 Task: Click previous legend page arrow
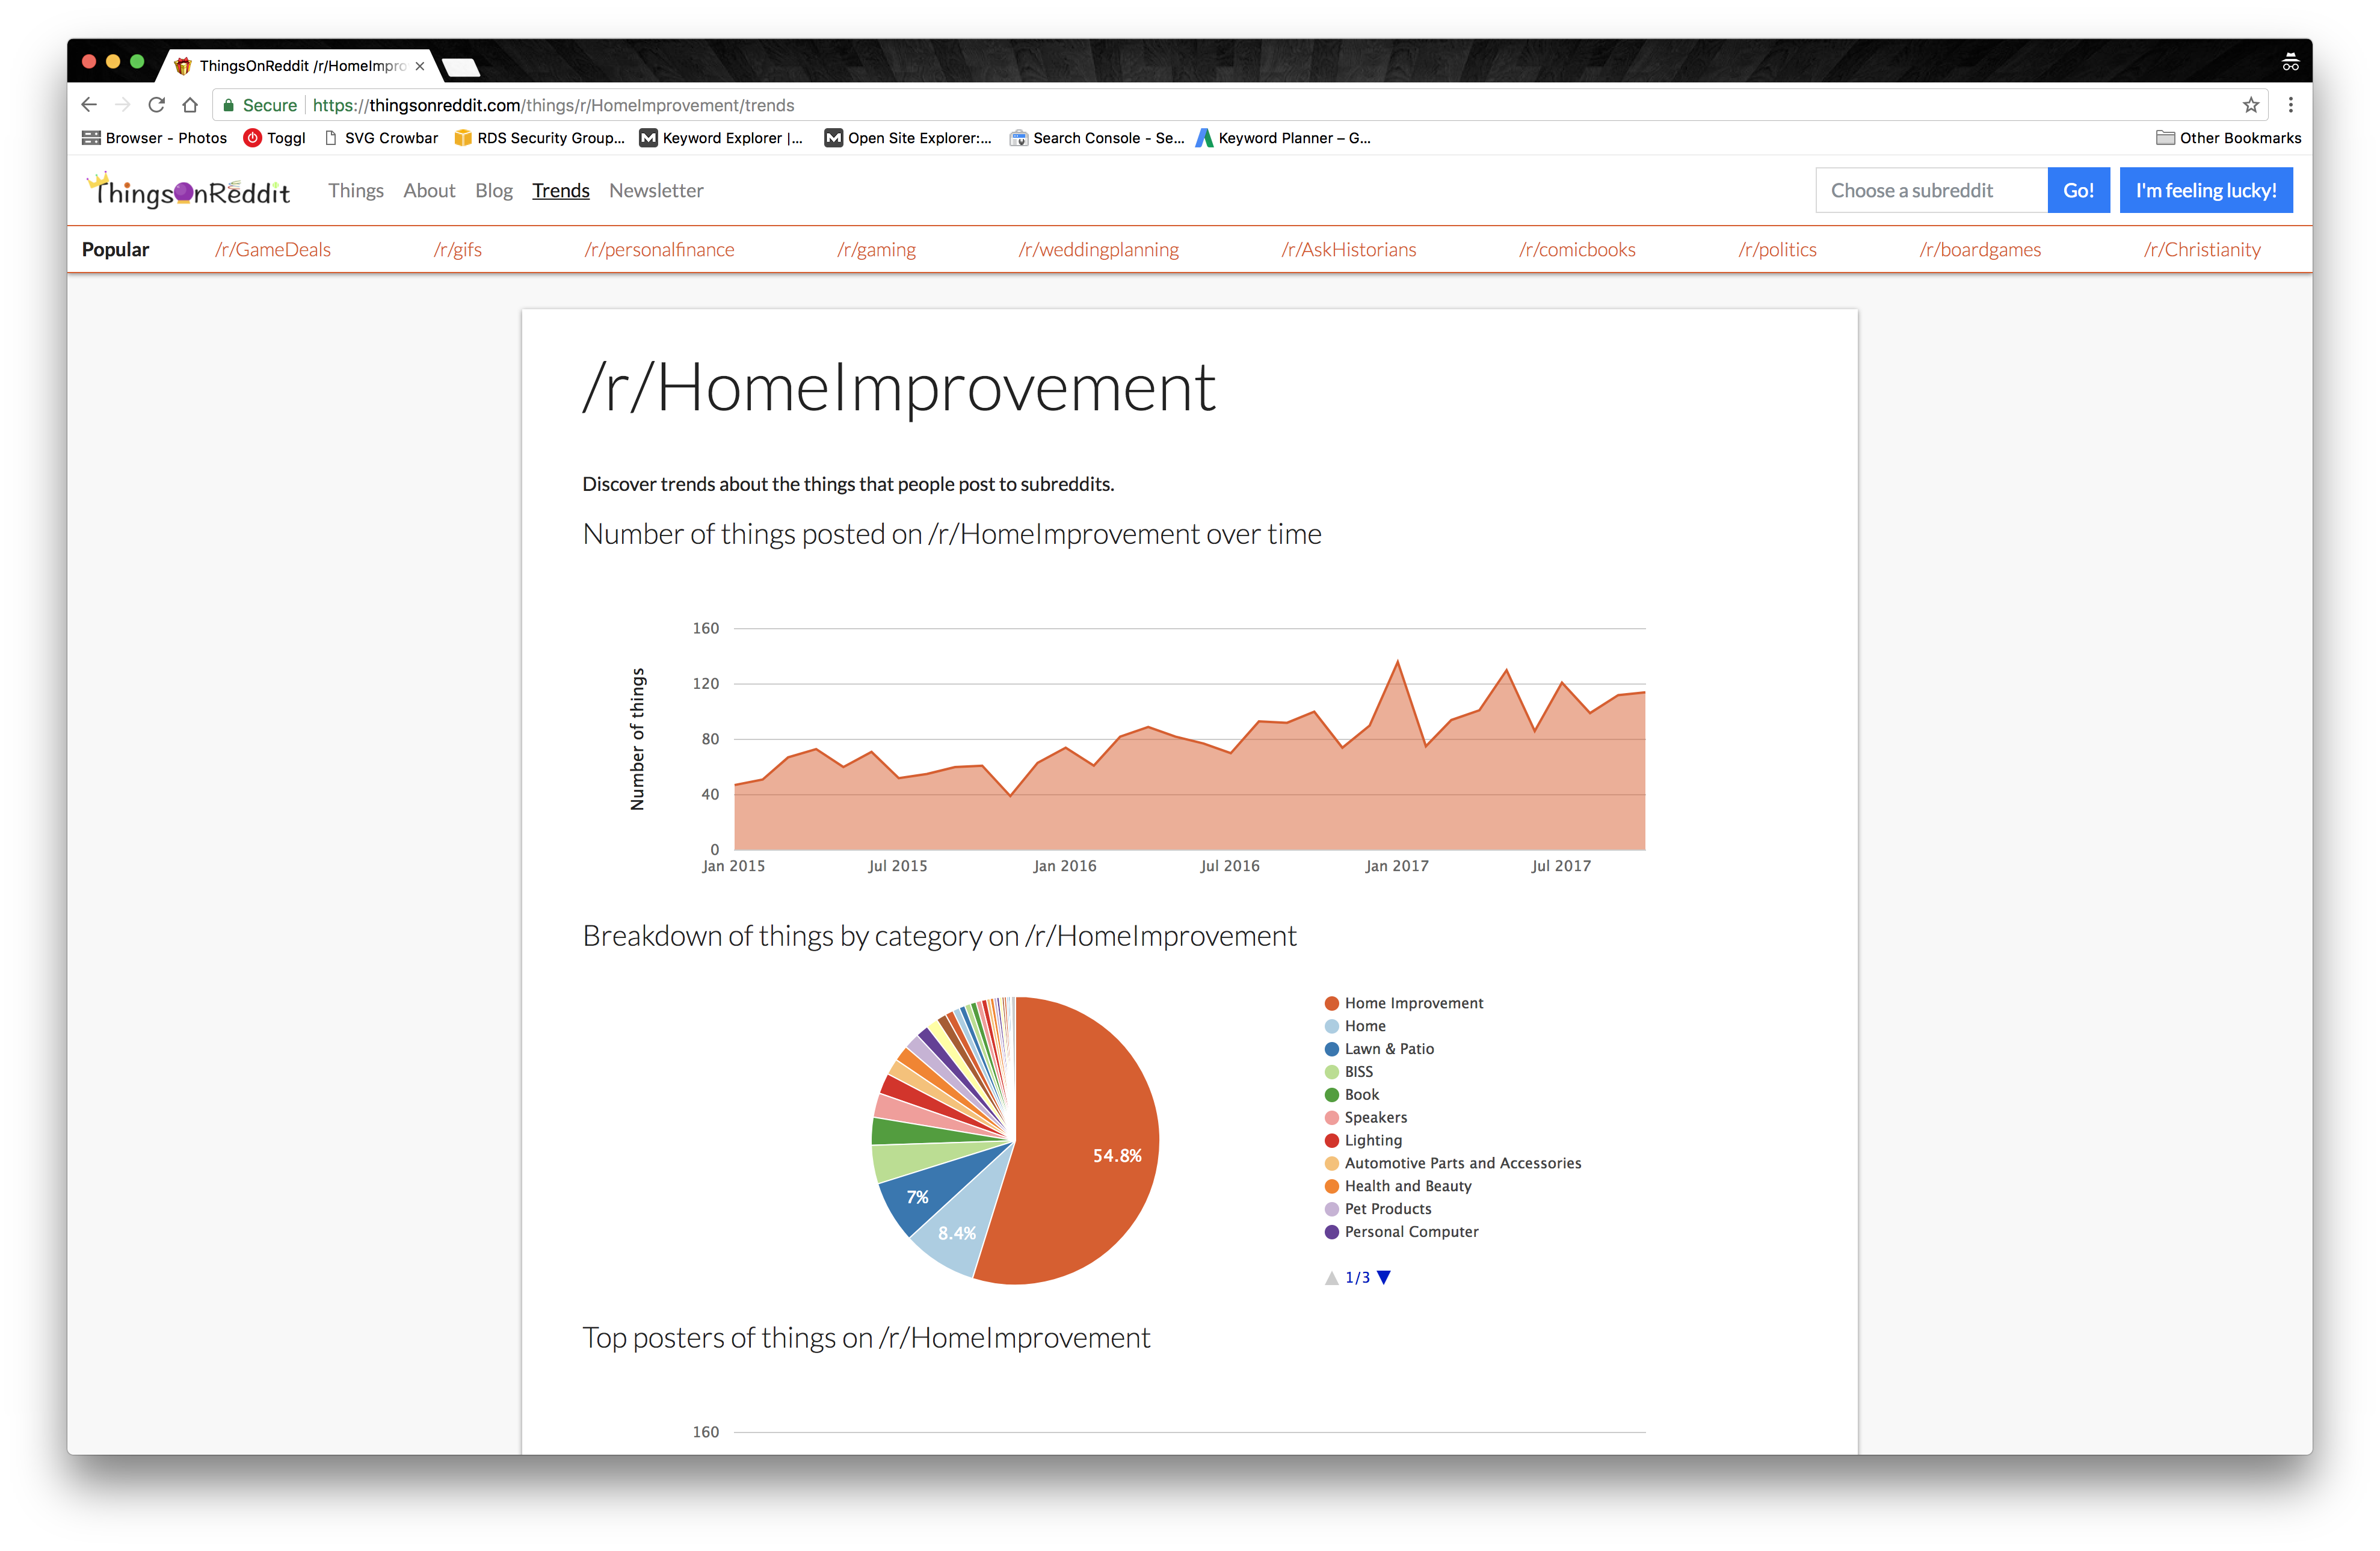pos(1331,1277)
